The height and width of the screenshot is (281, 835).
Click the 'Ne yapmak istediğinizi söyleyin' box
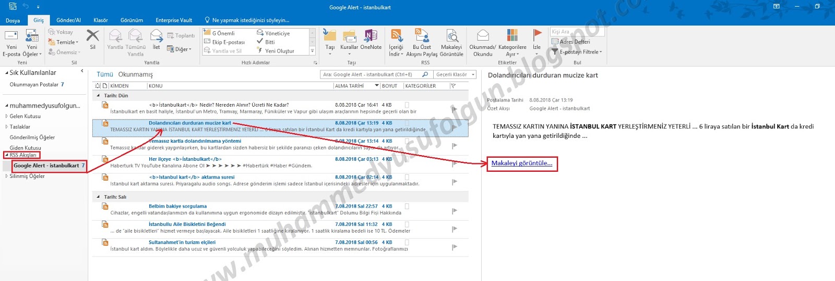coord(247,20)
